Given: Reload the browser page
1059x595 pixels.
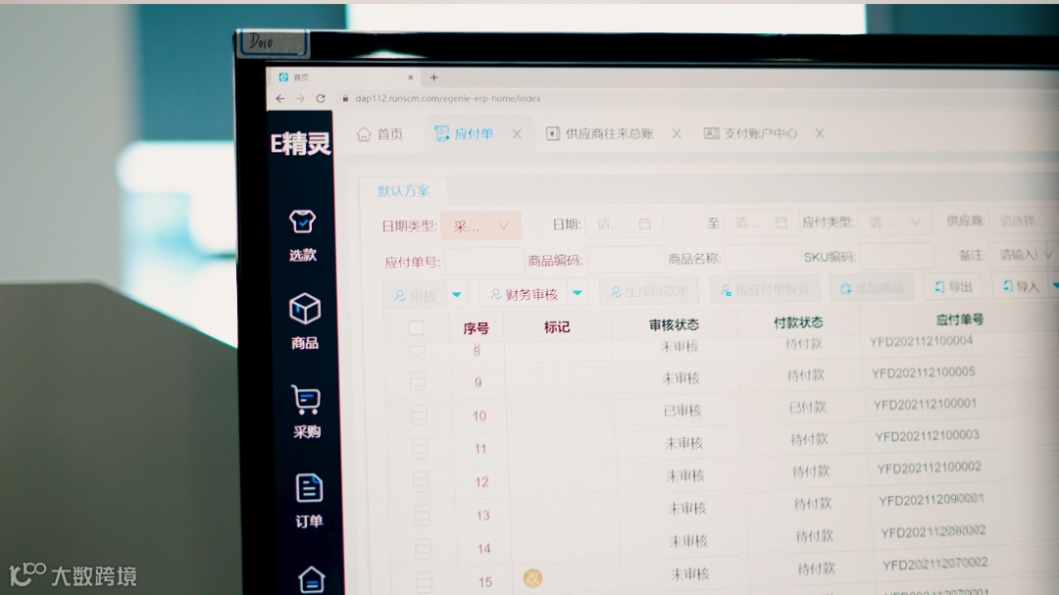Looking at the screenshot, I should pos(320,99).
